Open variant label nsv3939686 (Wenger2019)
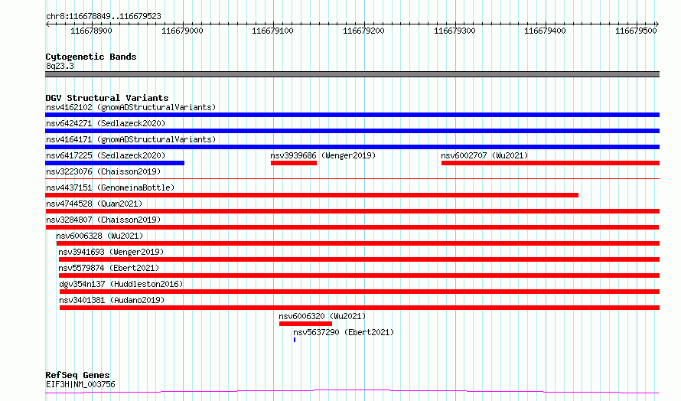The height and width of the screenshot is (401, 681). 323,155
